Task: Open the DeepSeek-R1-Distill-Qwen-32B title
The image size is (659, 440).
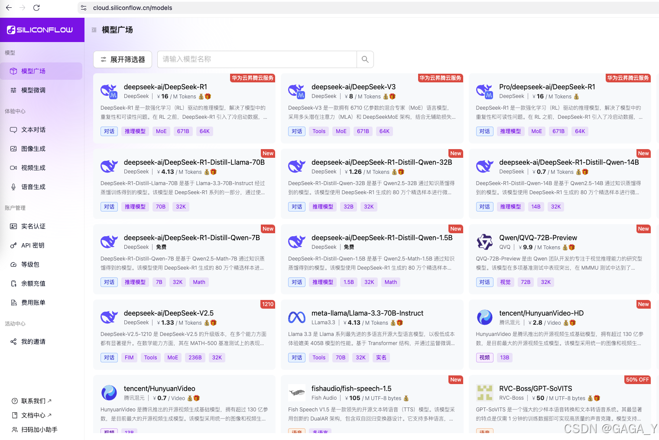Action: [x=382, y=162]
